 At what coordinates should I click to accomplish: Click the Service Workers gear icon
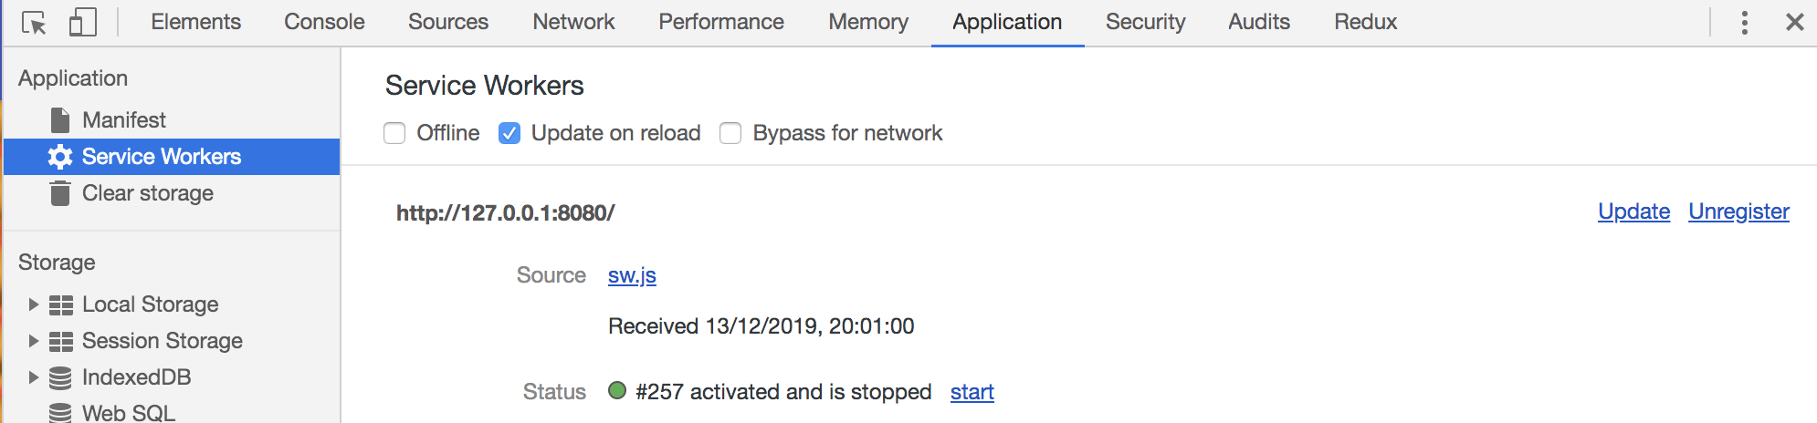60,157
